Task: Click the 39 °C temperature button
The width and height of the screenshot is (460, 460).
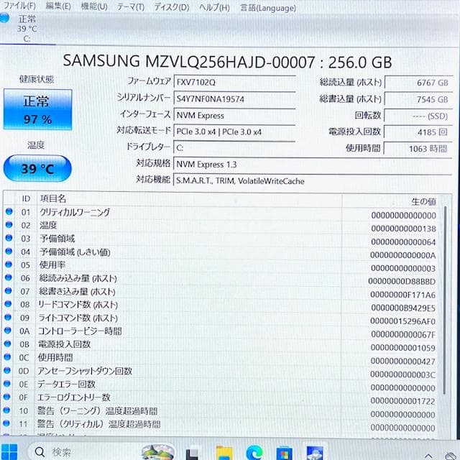Action: click(x=37, y=169)
